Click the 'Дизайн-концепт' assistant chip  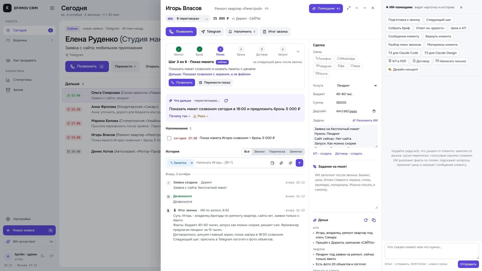[403, 70]
